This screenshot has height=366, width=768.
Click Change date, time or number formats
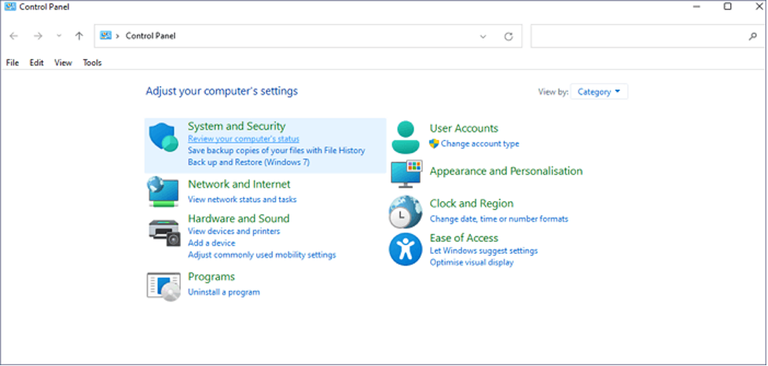499,218
